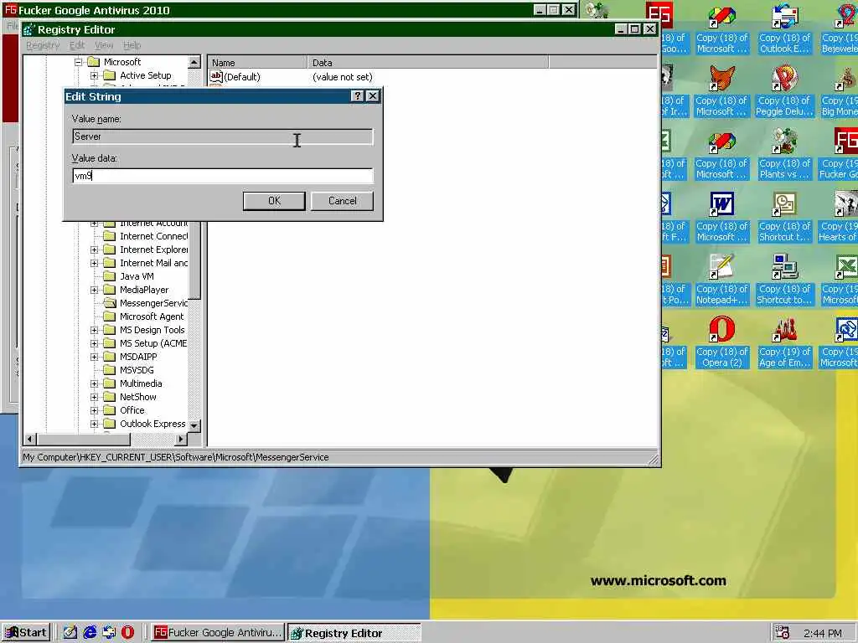Click the Hearts of Iron desktop shortcut
The height and width of the screenshot is (643, 858).
[x=839, y=218]
